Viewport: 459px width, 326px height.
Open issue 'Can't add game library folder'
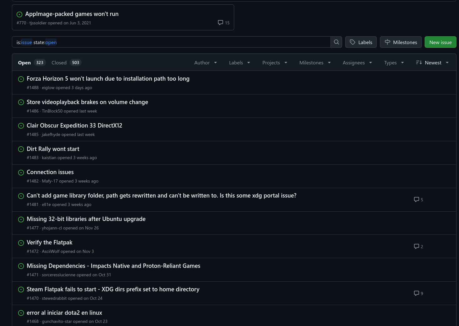pyautogui.click(x=162, y=196)
